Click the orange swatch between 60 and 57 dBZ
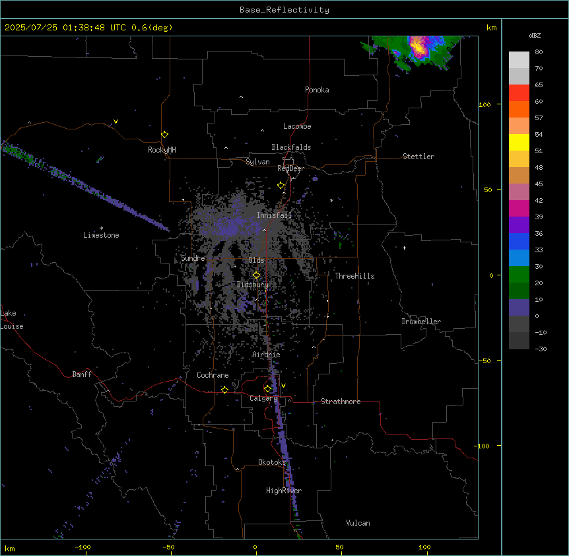Viewport: 569px width, 556px height. point(519,110)
